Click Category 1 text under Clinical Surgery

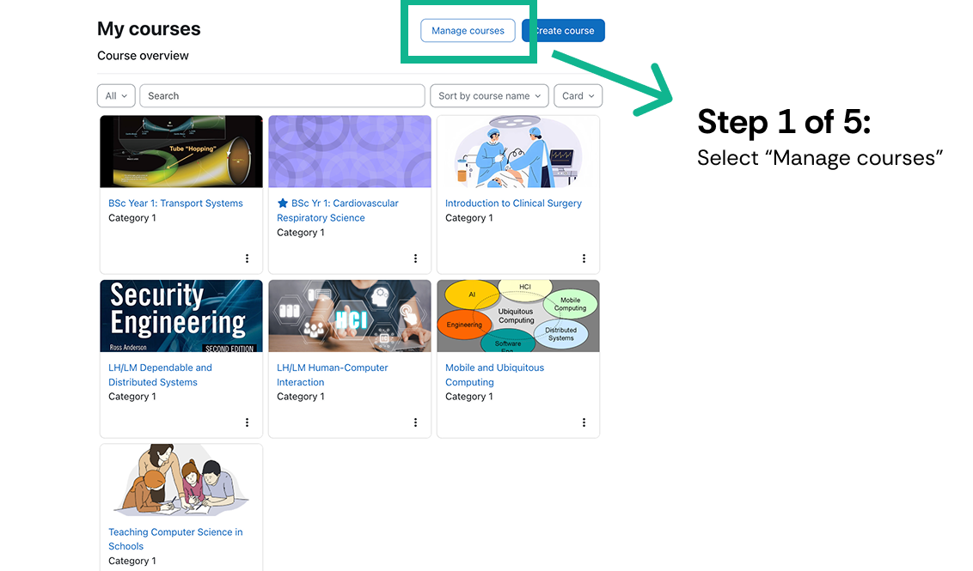469,218
